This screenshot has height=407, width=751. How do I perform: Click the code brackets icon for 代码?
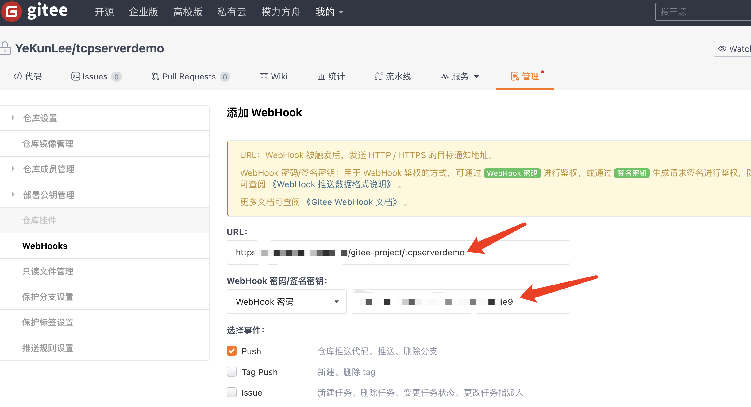(x=18, y=76)
